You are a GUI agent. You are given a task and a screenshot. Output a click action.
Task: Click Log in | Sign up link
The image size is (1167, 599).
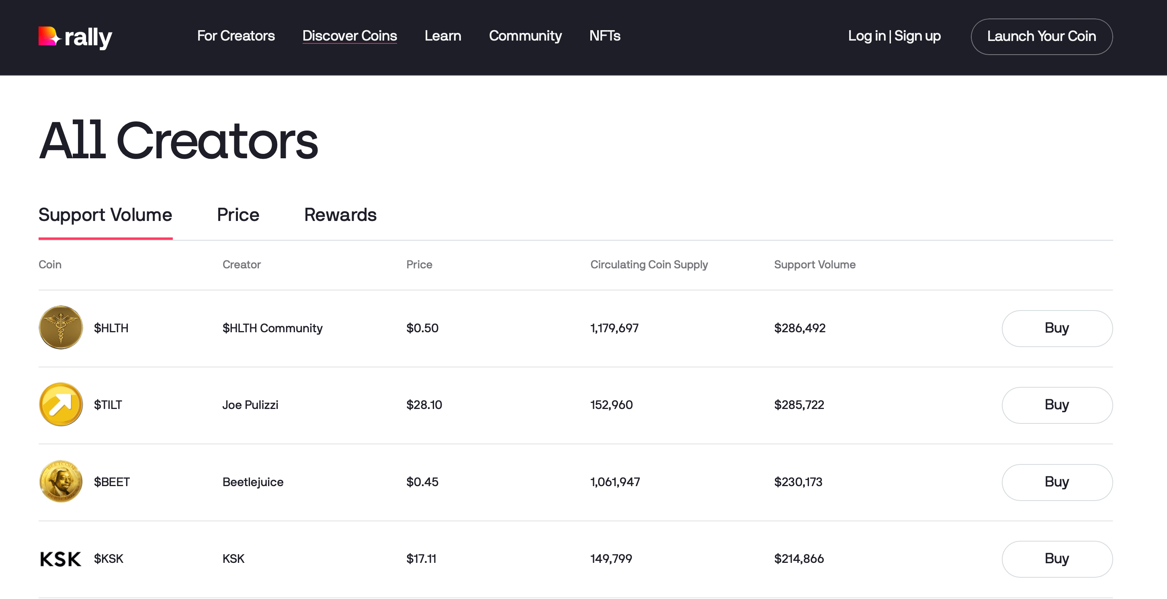click(894, 36)
